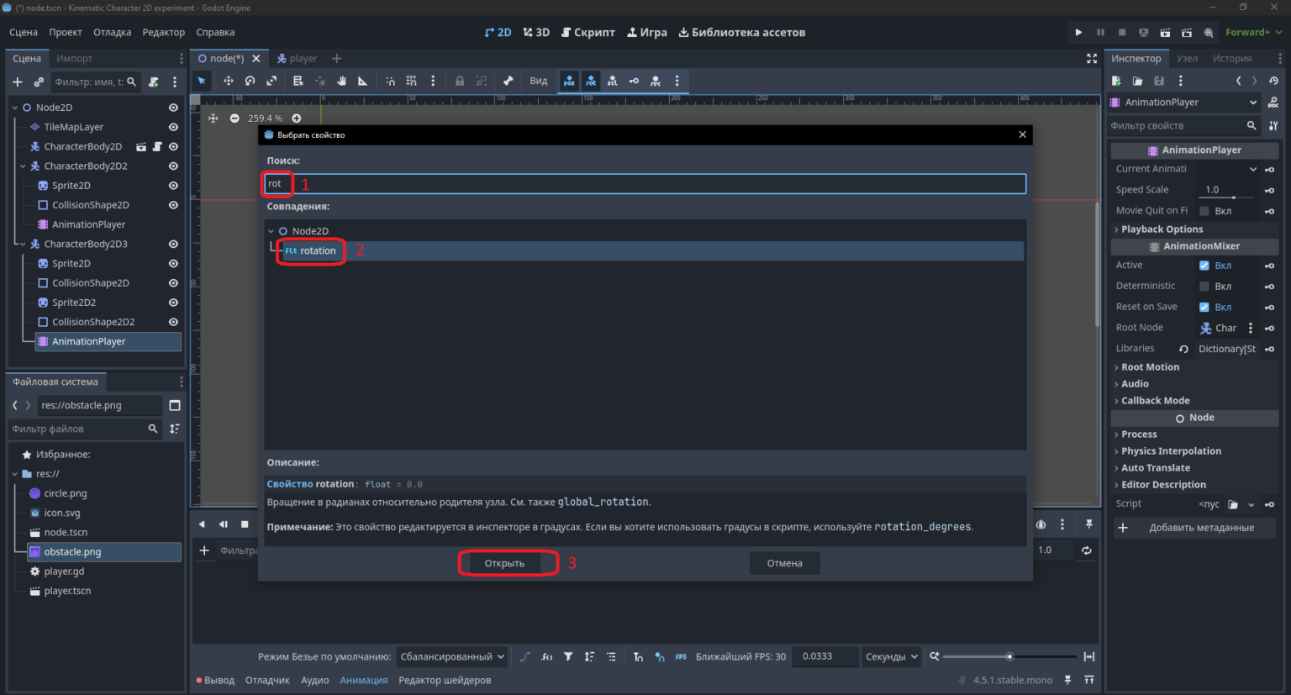
Task: Click the instantiate child scene link icon
Action: point(39,82)
